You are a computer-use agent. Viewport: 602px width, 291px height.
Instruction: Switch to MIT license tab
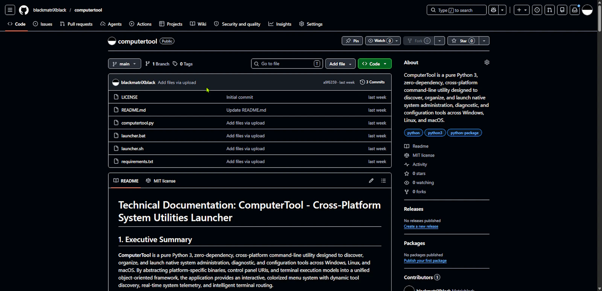161,181
